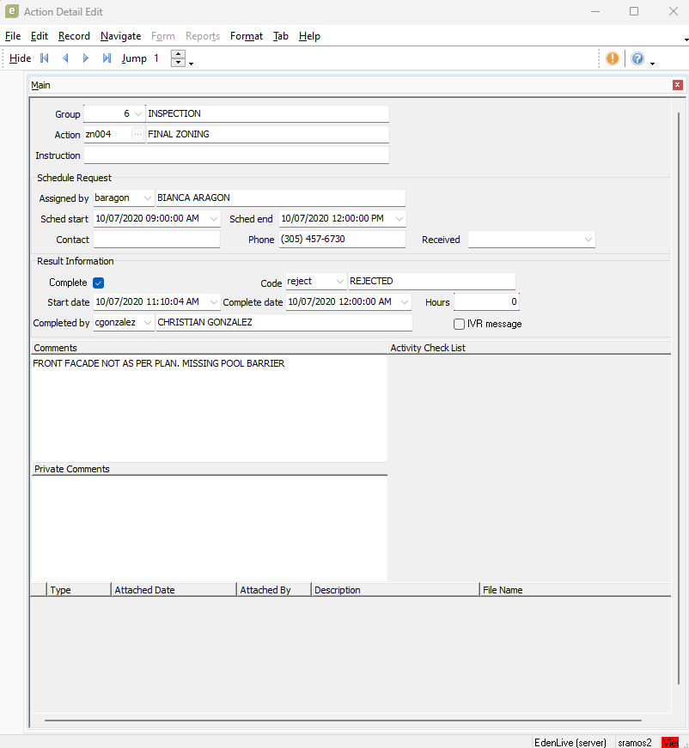
Task: Click into the Private Comments text area
Action: [209, 528]
